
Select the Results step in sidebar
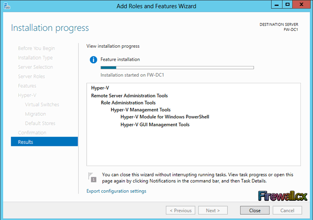[44, 142]
